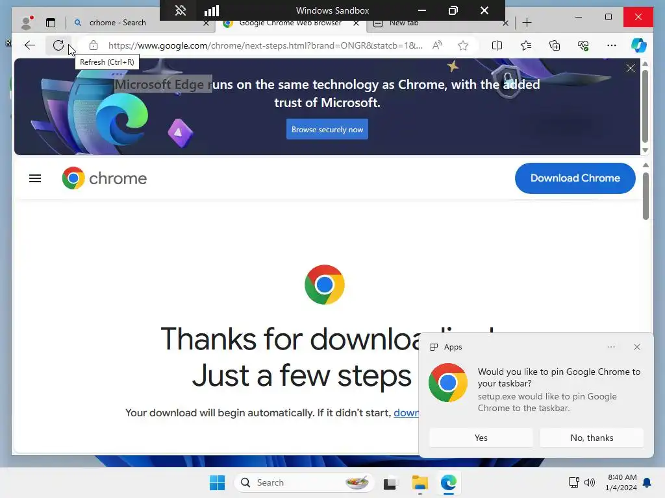Open notification options ellipsis in Apps popup

611,347
